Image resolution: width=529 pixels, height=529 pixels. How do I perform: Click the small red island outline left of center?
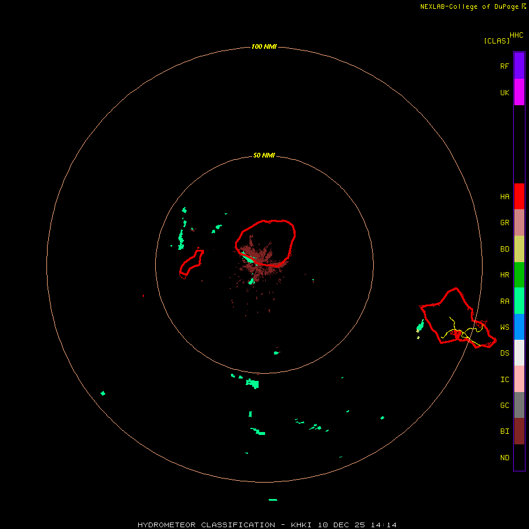pyautogui.click(x=192, y=263)
